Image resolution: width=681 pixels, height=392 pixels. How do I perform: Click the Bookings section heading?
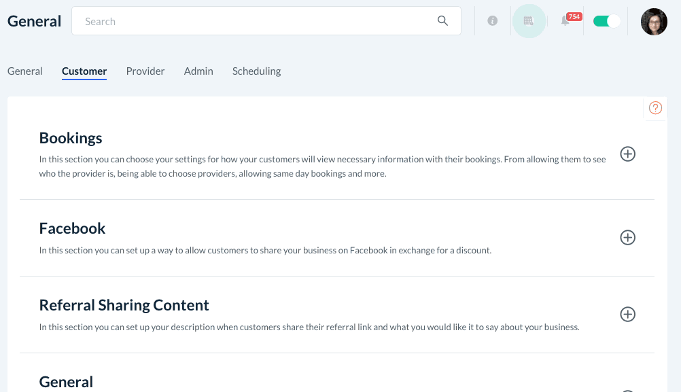tap(71, 138)
